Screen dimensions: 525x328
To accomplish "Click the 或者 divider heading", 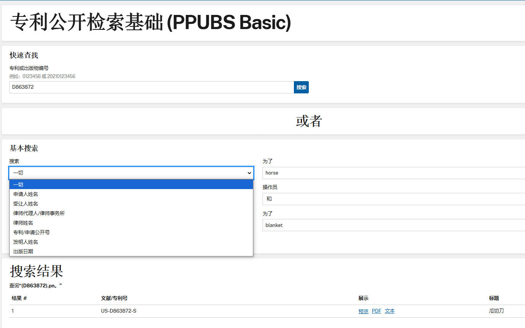I will [x=309, y=121].
